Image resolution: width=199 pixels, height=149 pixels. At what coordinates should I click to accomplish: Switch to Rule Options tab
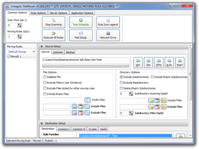(38, 13)
